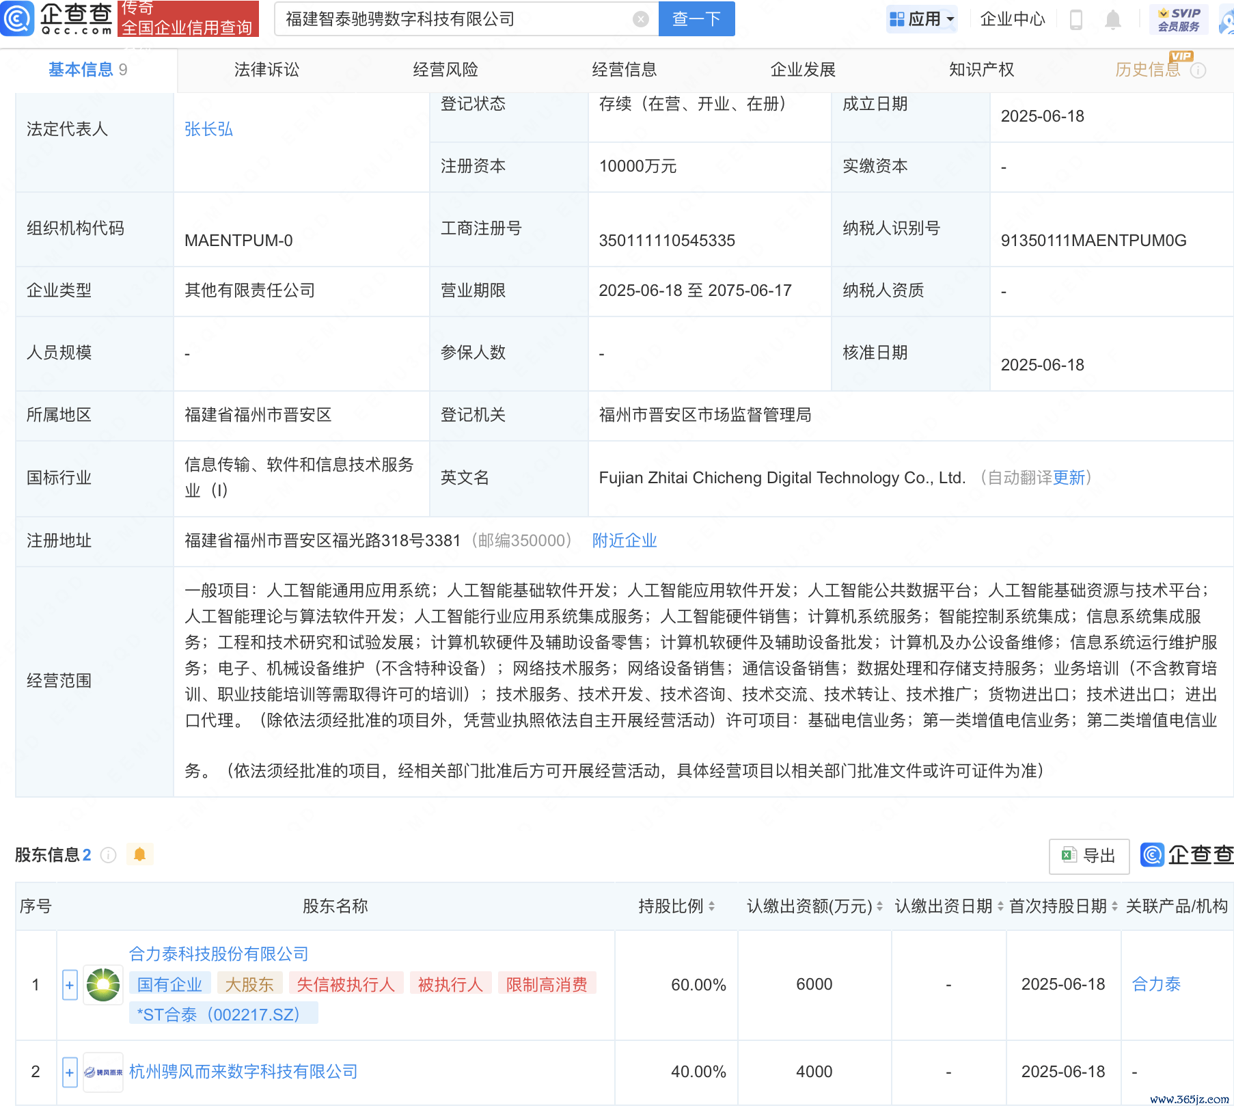Click the 查一下 search button
1234x1110 pixels.
click(x=696, y=18)
